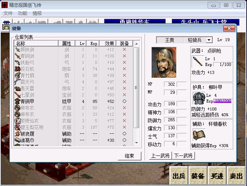Screen dimensions: 247x186
Task: Select the 诸葛巾 headwear icon in list
Action: click(x=18, y=140)
